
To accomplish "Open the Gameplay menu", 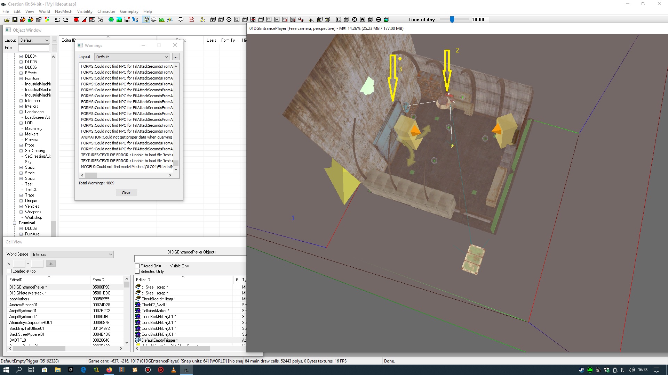I will (x=129, y=11).
